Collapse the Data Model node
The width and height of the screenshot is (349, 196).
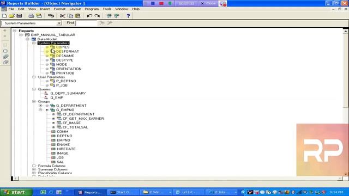click(x=27, y=39)
